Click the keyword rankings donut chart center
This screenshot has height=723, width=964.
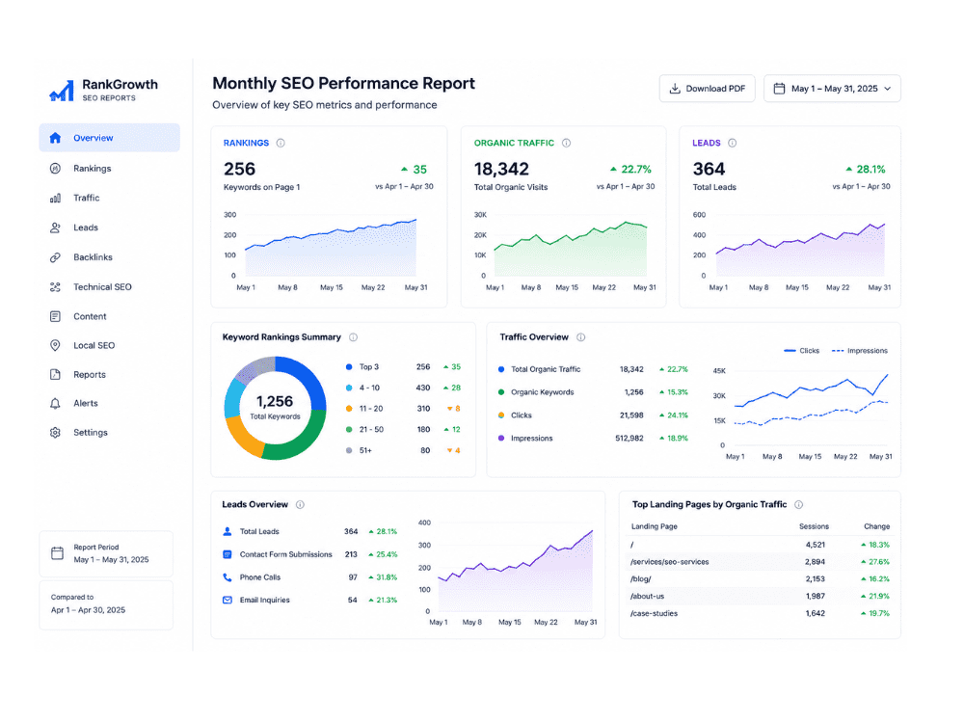pos(275,408)
